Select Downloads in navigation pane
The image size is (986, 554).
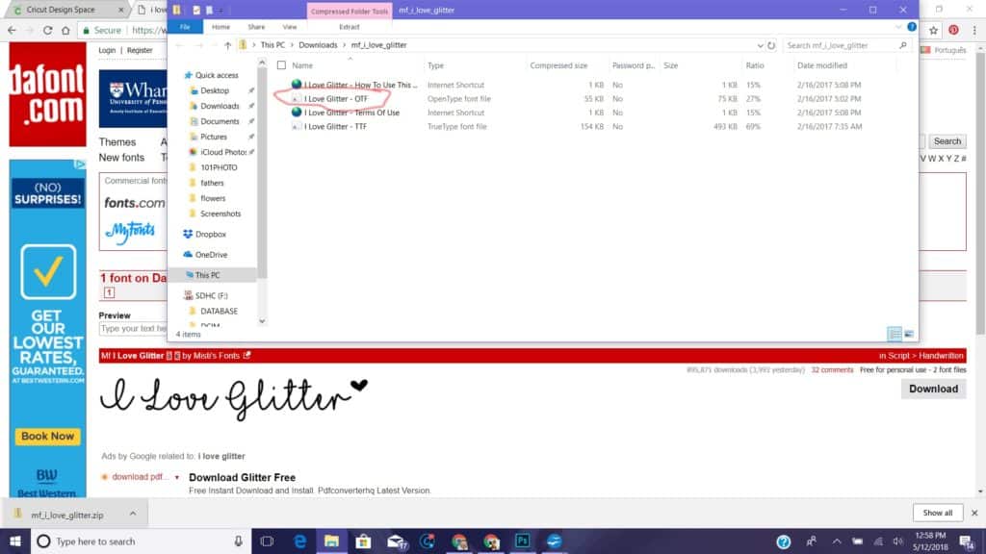tap(220, 106)
